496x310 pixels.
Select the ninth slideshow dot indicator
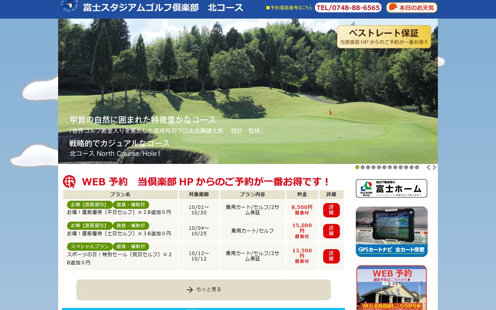tap(401, 167)
